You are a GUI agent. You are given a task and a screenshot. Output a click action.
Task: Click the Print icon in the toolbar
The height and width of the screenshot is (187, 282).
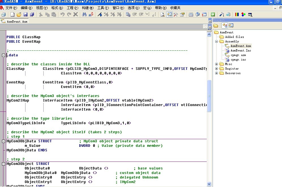click(x=3, y=14)
